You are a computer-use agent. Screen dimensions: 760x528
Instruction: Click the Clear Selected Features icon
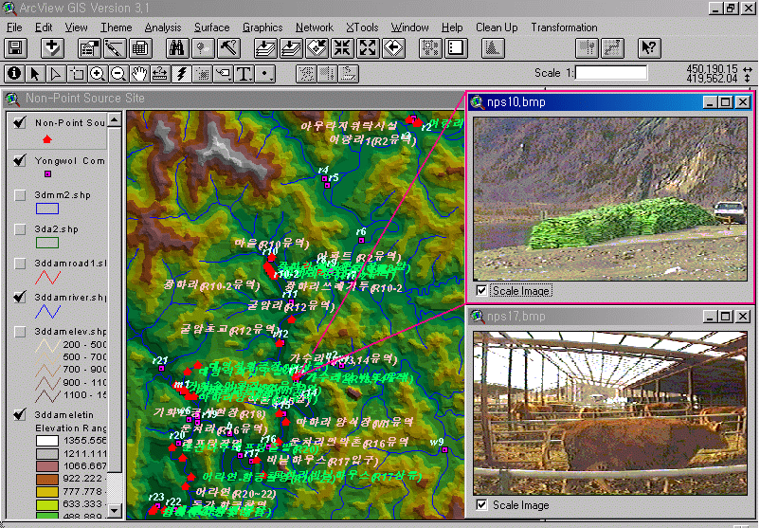point(456,48)
